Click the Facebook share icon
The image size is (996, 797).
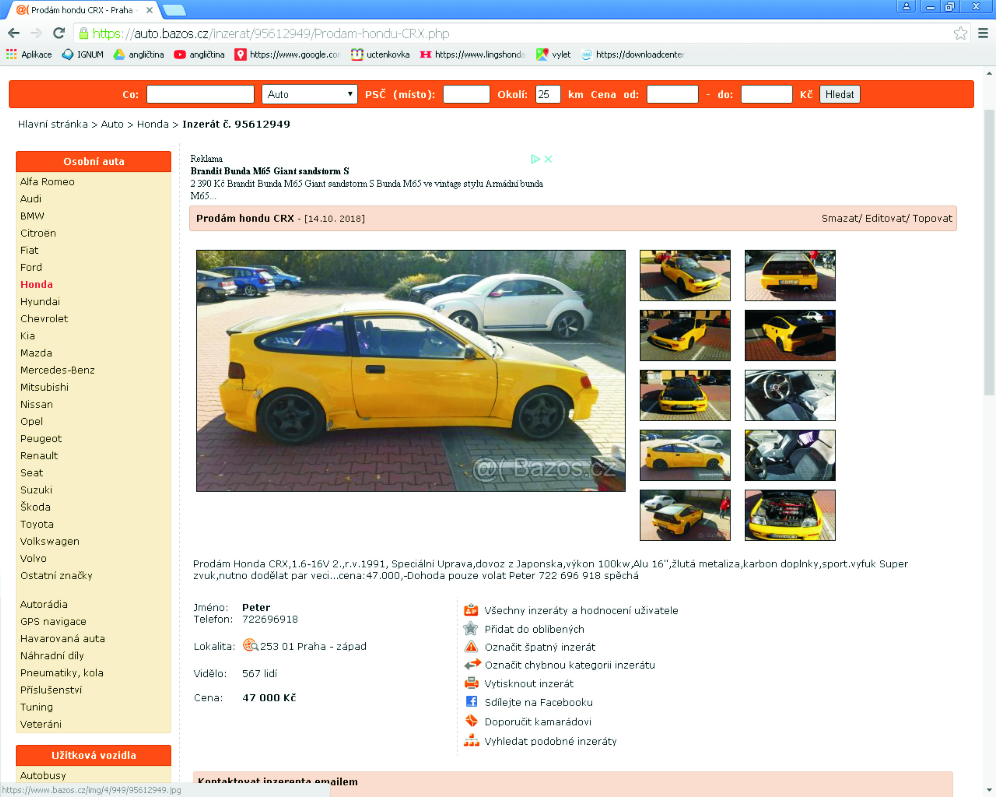pos(471,701)
